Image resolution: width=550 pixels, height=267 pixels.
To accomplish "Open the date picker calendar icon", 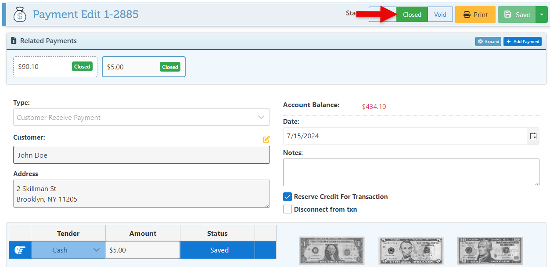I will pos(533,136).
